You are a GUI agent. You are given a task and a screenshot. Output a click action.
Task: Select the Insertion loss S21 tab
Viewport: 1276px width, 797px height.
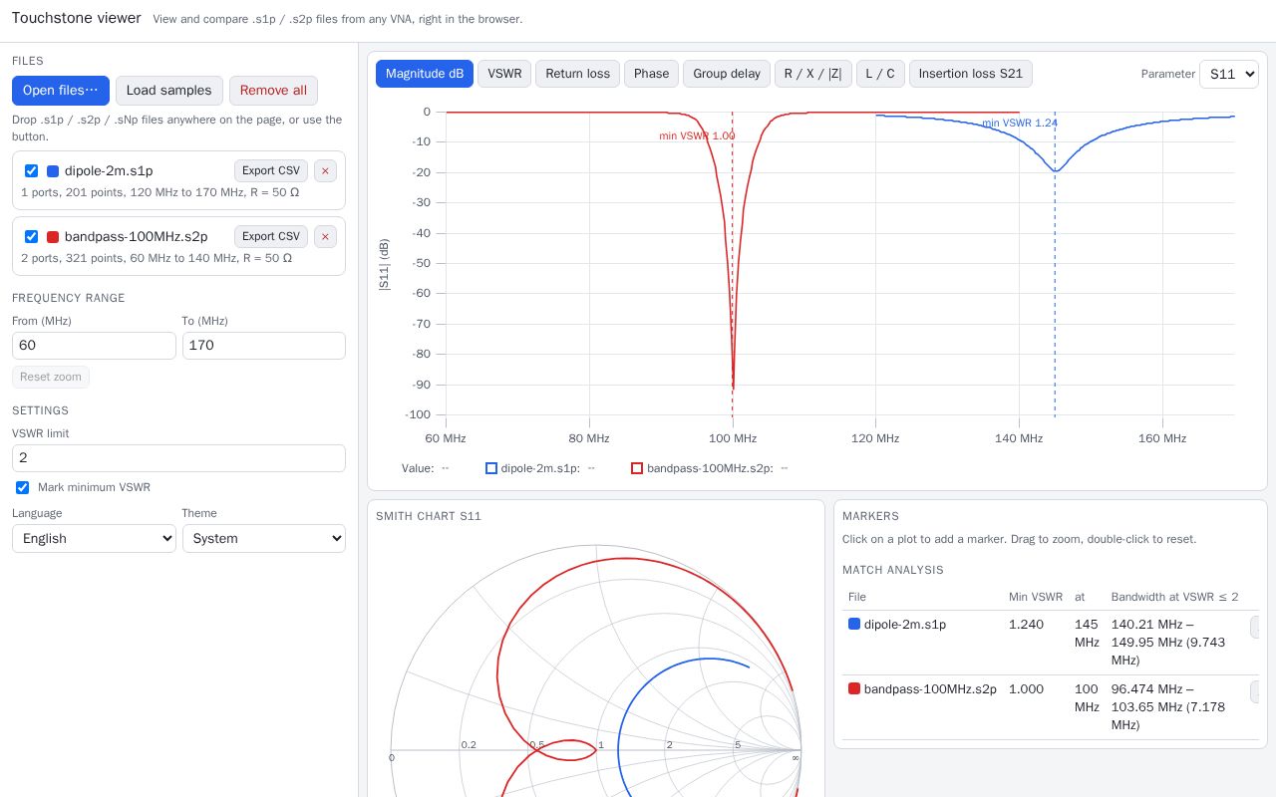(x=971, y=74)
